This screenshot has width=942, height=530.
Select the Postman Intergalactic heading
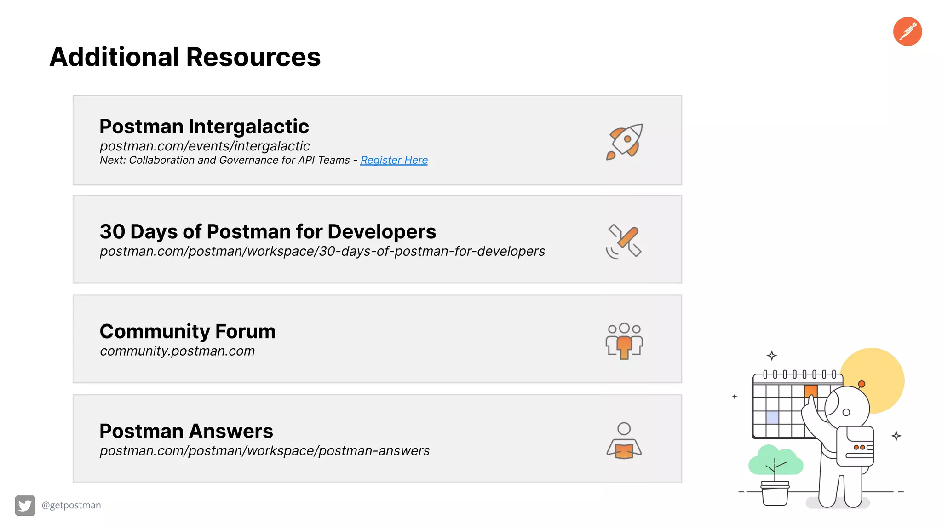click(204, 126)
